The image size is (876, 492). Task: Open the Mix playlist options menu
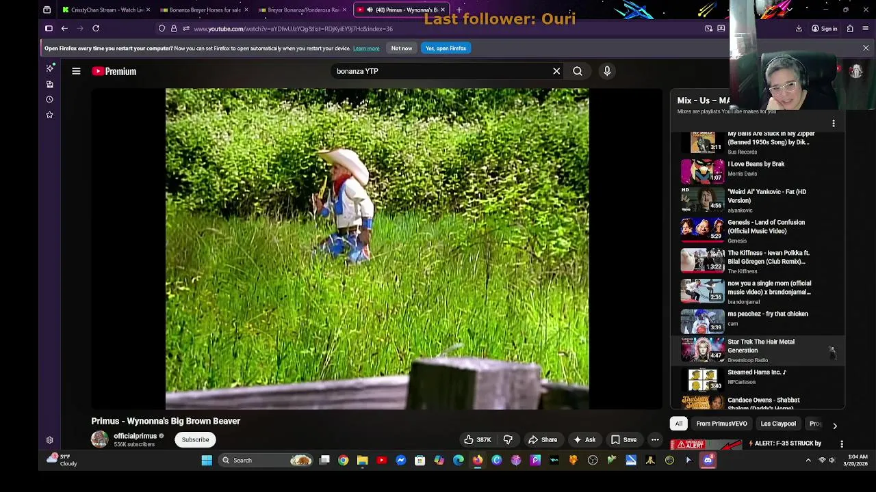pyautogui.click(x=834, y=124)
